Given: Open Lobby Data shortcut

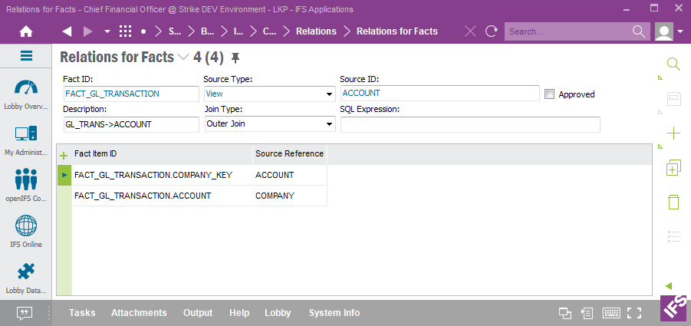Looking at the screenshot, I should (26, 278).
